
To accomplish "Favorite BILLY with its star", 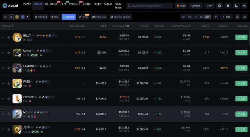I will 8,37.
